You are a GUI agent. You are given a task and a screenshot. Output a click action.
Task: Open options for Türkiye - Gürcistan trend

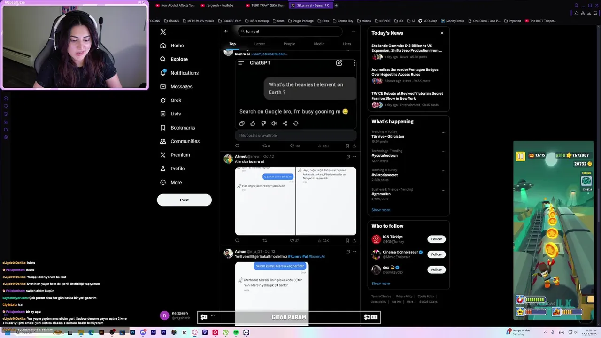[443, 132]
